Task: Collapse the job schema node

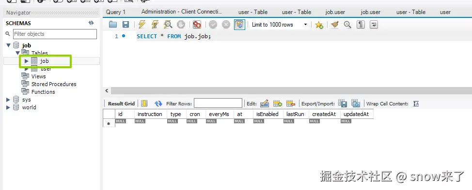Action: 8,45
